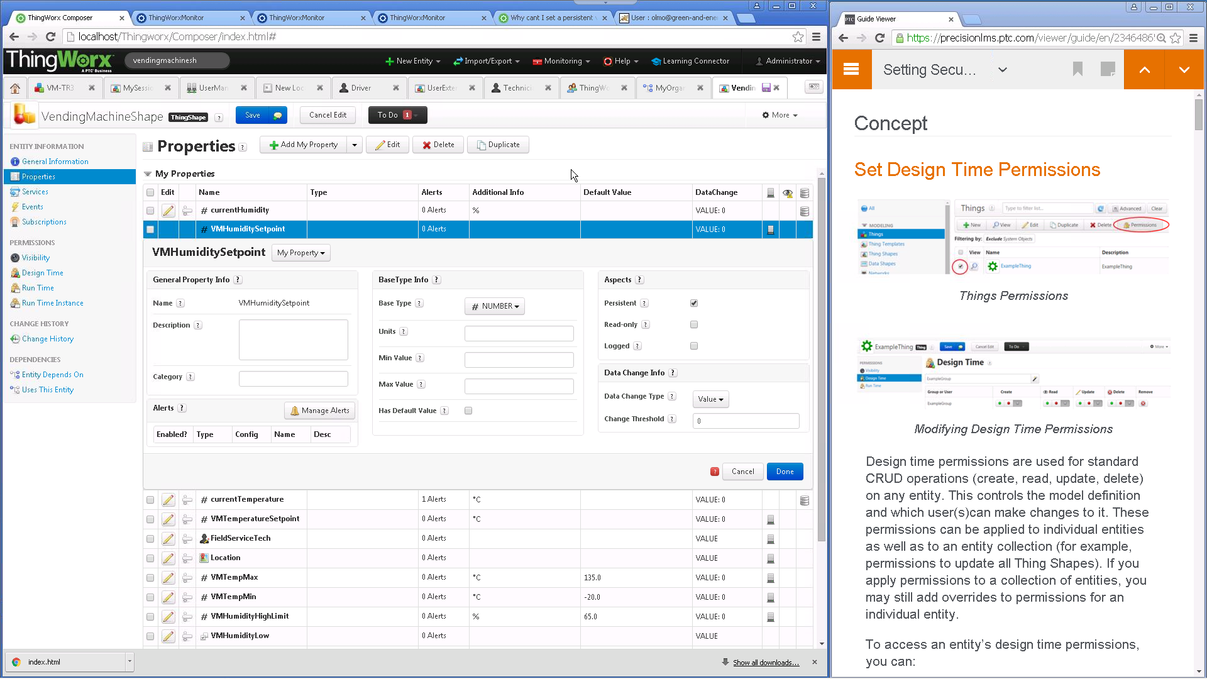Open the Design Time permissions link
This screenshot has height=679, width=1207.
click(x=43, y=273)
